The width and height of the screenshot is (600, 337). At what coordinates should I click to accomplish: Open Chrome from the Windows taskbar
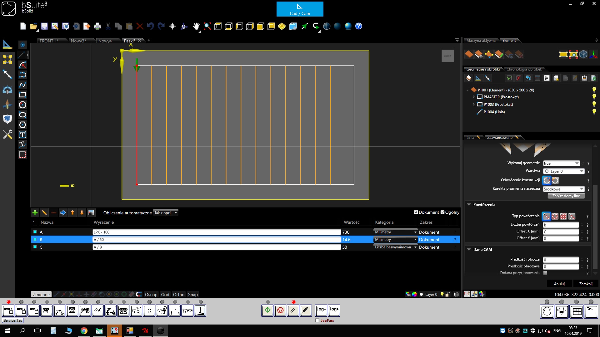(x=84, y=331)
